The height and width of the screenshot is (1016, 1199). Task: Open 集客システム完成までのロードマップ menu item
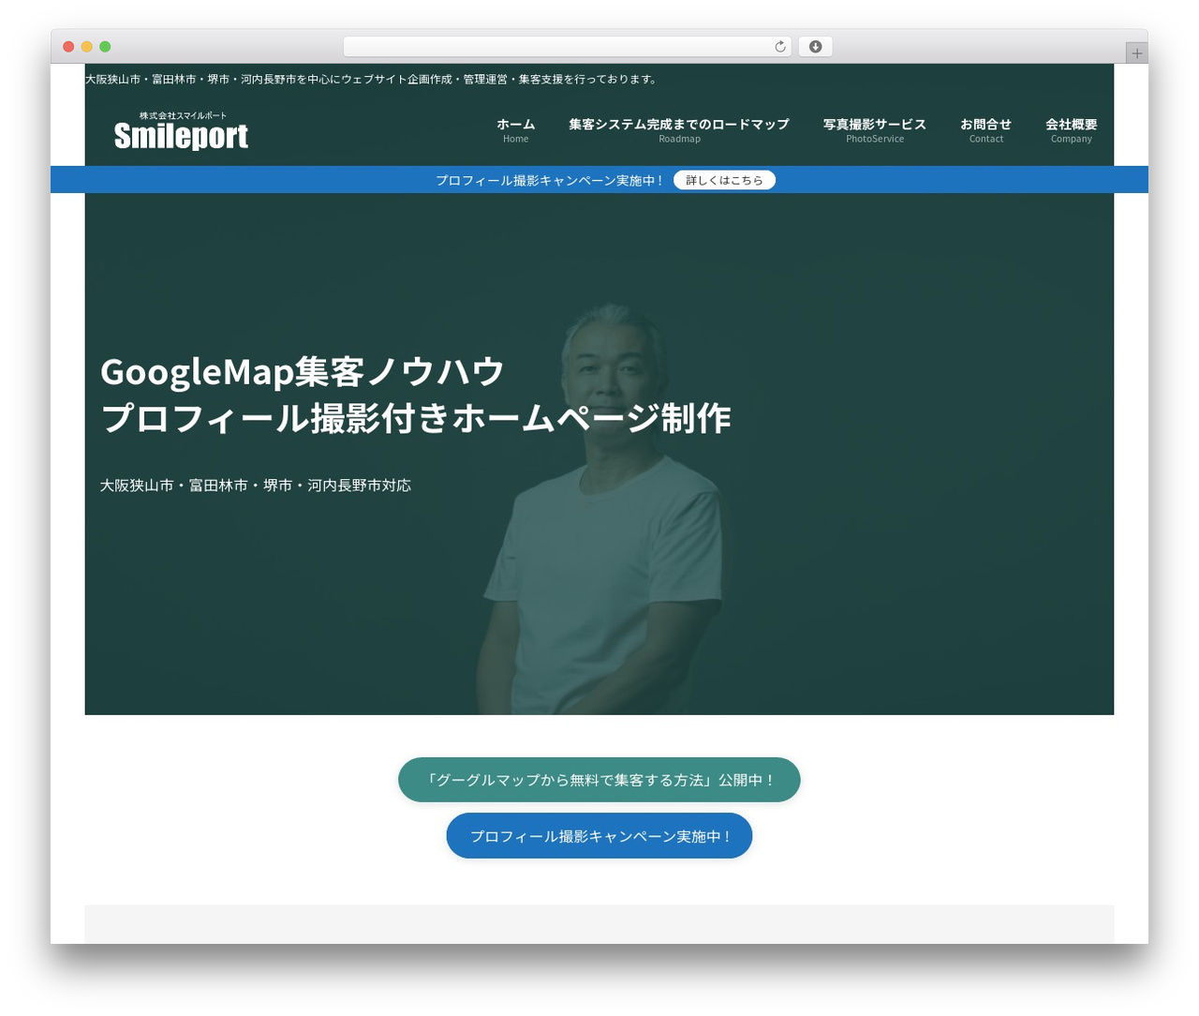pyautogui.click(x=679, y=130)
